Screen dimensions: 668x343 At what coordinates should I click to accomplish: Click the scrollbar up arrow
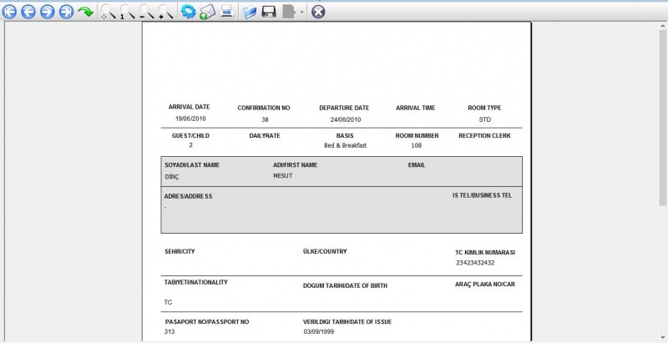[x=663, y=26]
